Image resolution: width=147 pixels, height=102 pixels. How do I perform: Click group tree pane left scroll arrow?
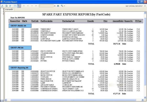click(x=1, y=100)
